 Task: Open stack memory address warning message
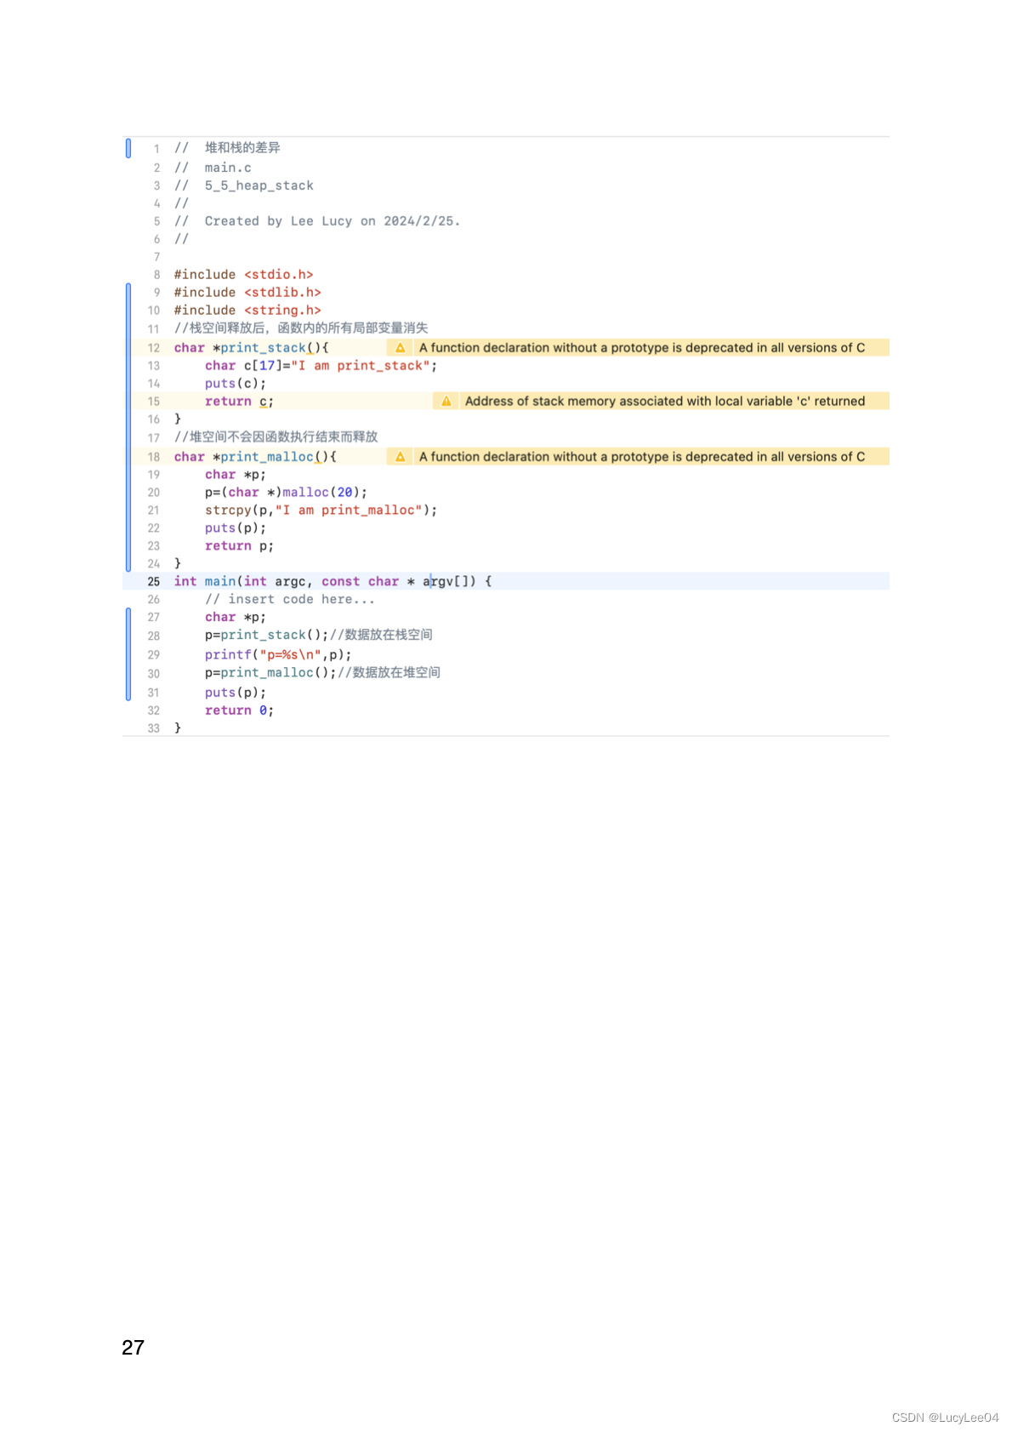[x=665, y=402]
